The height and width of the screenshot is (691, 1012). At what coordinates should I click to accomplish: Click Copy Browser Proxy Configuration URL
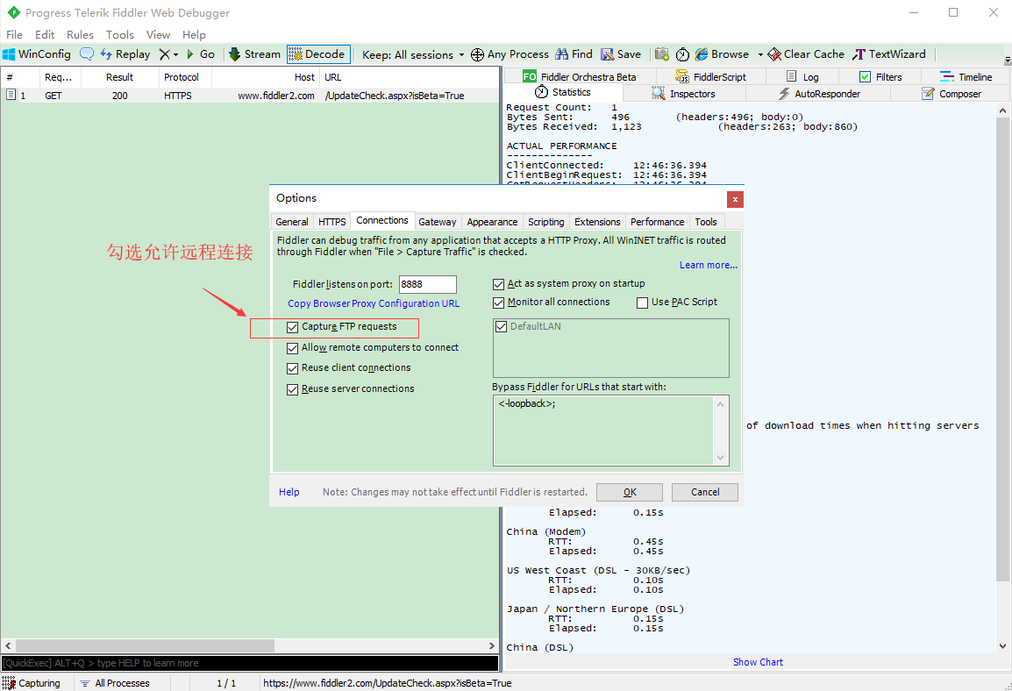(x=374, y=303)
